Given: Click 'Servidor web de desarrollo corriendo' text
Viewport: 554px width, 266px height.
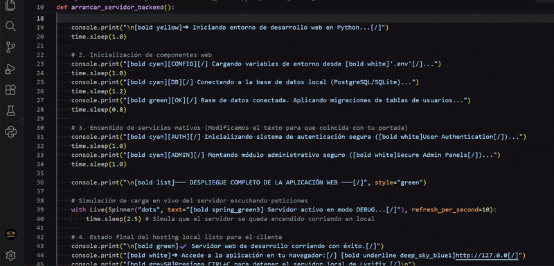Looking at the screenshot, I should click(x=259, y=246).
